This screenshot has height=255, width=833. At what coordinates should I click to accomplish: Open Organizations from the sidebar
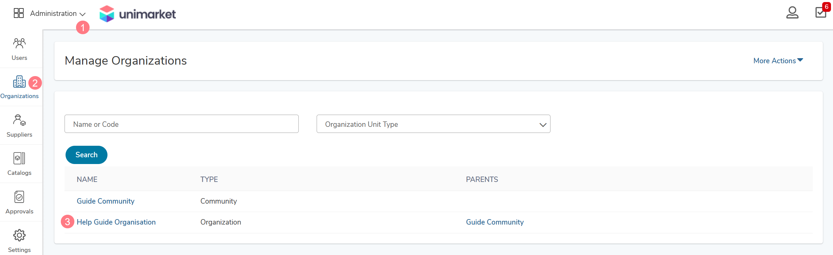pos(19,87)
